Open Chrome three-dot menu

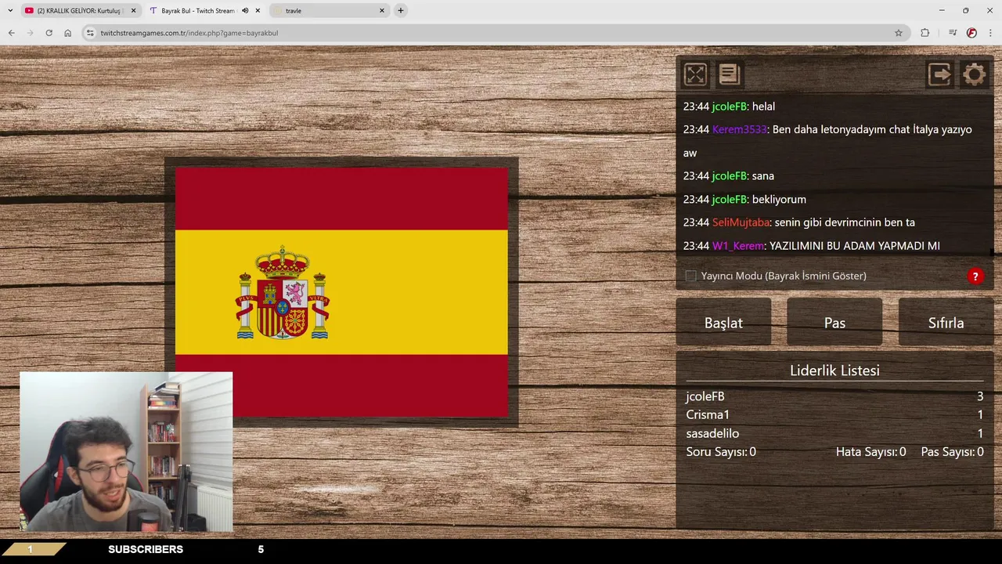pos(990,33)
